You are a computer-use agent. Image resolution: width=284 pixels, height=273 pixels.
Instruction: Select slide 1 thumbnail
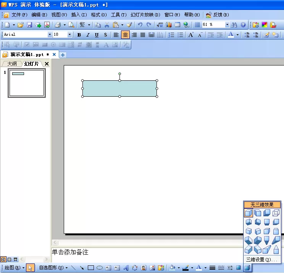[27, 83]
